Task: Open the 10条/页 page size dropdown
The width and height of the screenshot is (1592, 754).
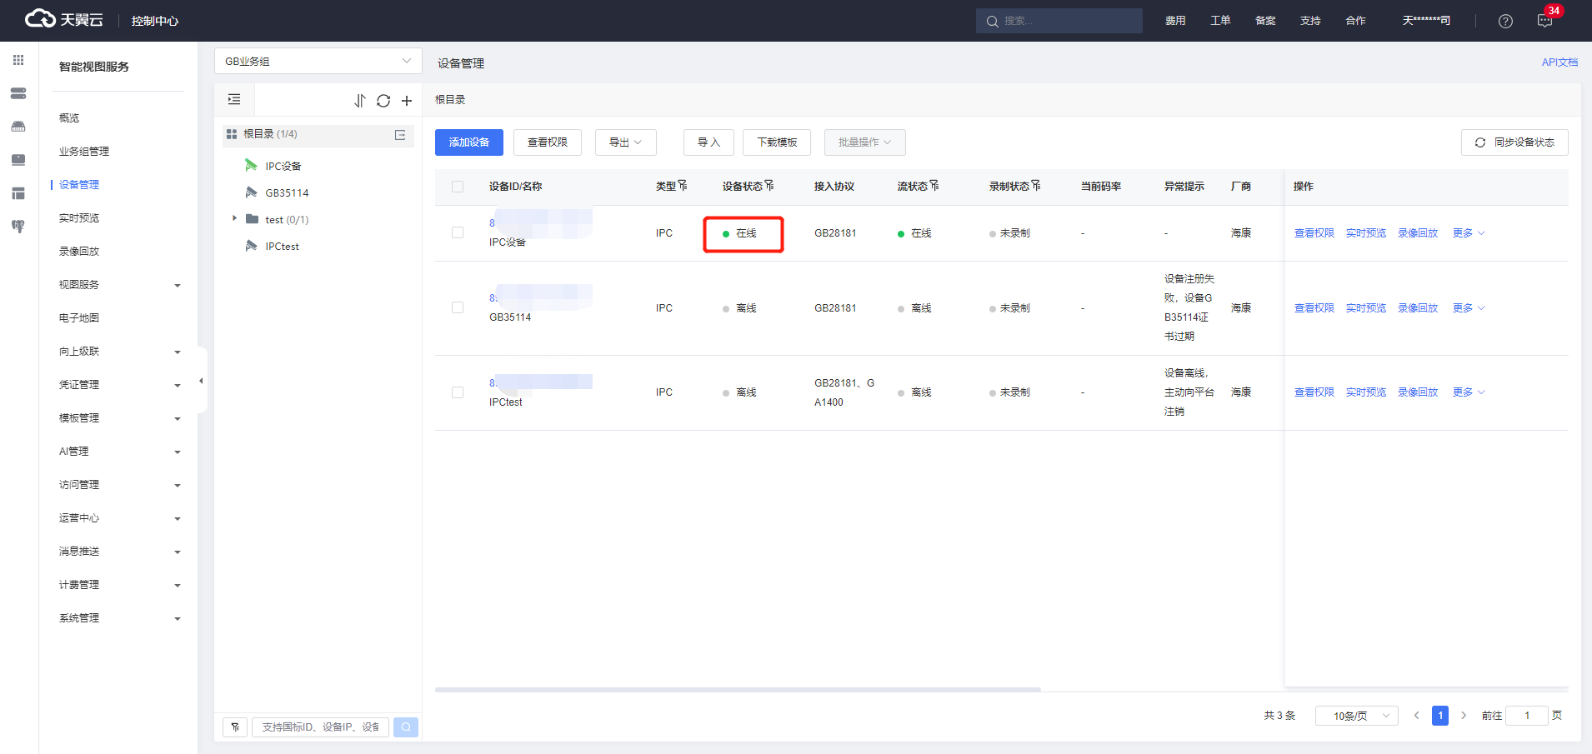Action: 1357,716
